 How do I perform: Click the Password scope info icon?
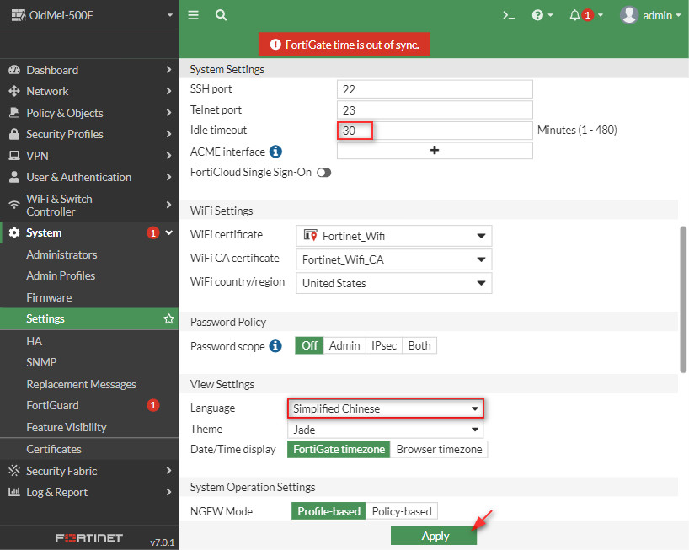tap(275, 346)
